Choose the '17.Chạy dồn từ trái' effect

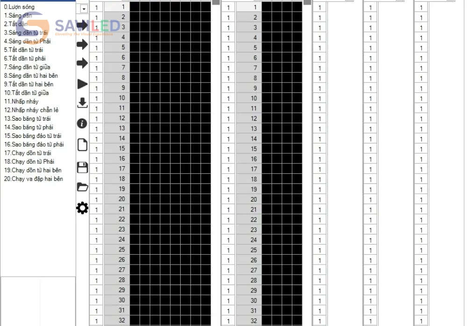[x=28, y=153]
